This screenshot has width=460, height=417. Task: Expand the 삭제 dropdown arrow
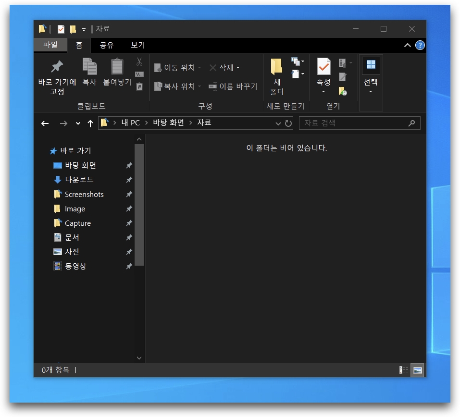238,68
